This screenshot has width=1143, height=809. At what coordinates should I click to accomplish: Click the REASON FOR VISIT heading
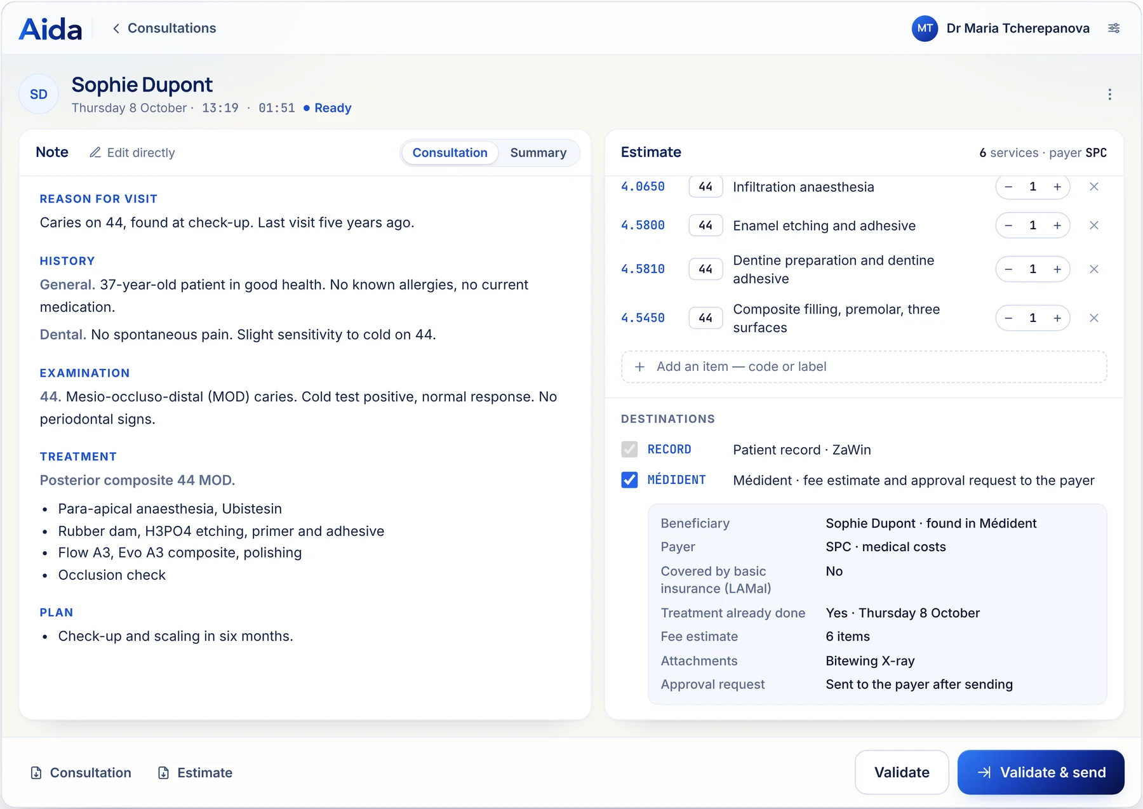[98, 199]
